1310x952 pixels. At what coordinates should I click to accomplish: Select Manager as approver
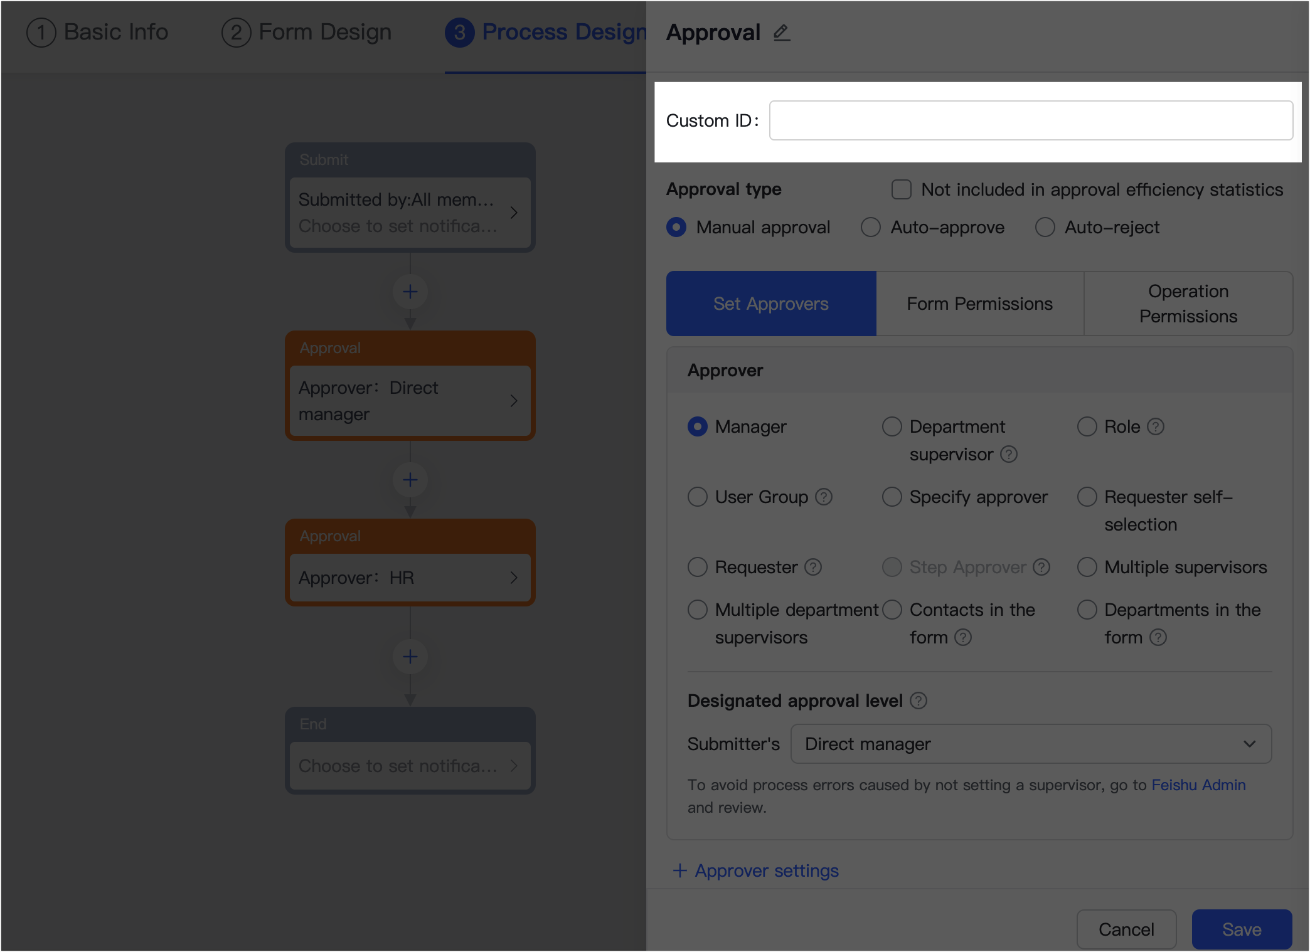(x=698, y=426)
